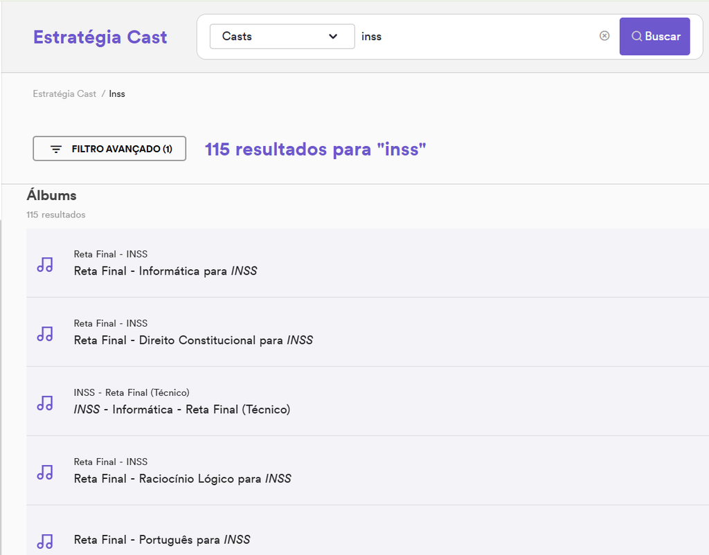Open Reta Final - Direito Constitucional para INSS
This screenshot has width=709, height=555.
coord(194,340)
